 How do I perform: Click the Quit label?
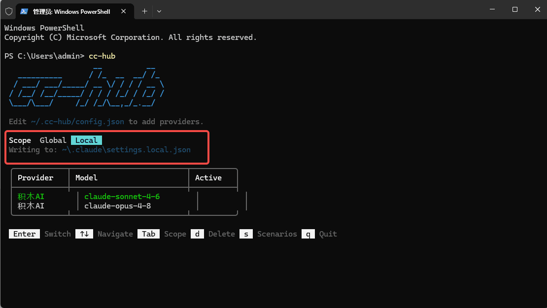coord(328,234)
